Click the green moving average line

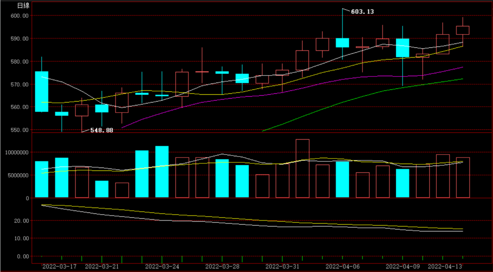(x=362, y=97)
